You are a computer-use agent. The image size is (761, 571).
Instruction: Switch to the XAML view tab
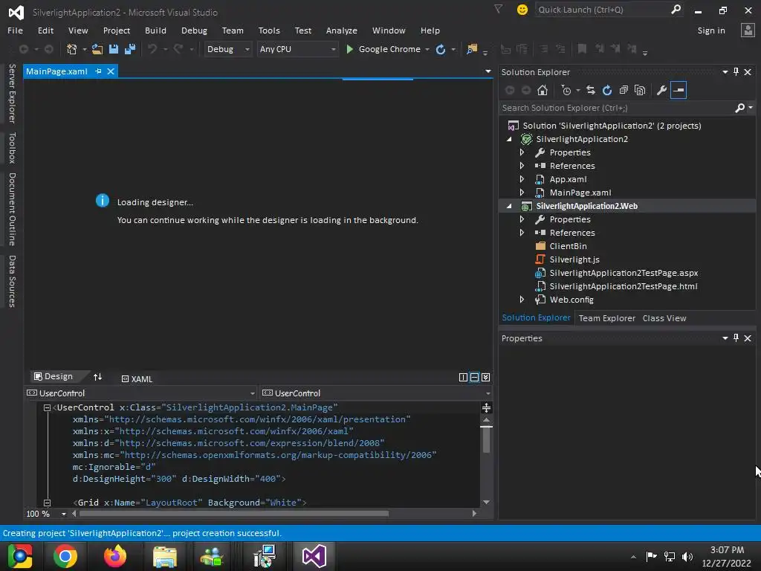coord(137,378)
